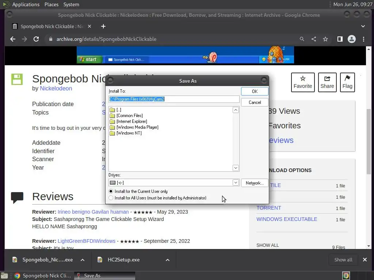
Task: Close the downloads bar
Action: point(365,260)
